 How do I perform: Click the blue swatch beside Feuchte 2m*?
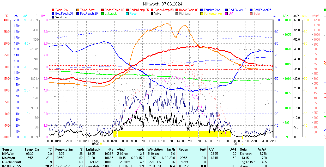(202, 10)
